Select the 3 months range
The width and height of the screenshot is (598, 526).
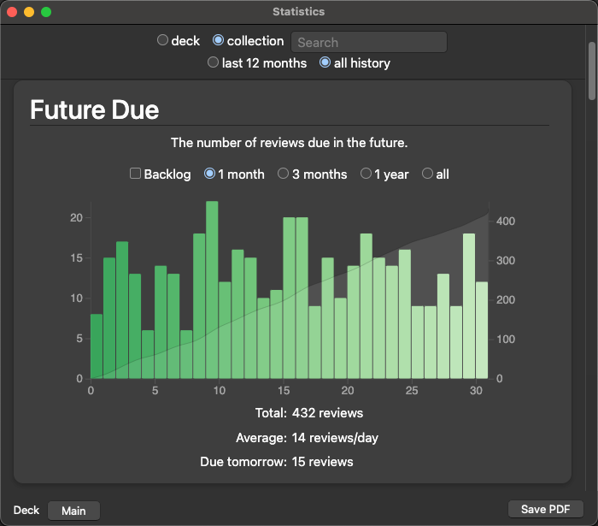coord(283,174)
